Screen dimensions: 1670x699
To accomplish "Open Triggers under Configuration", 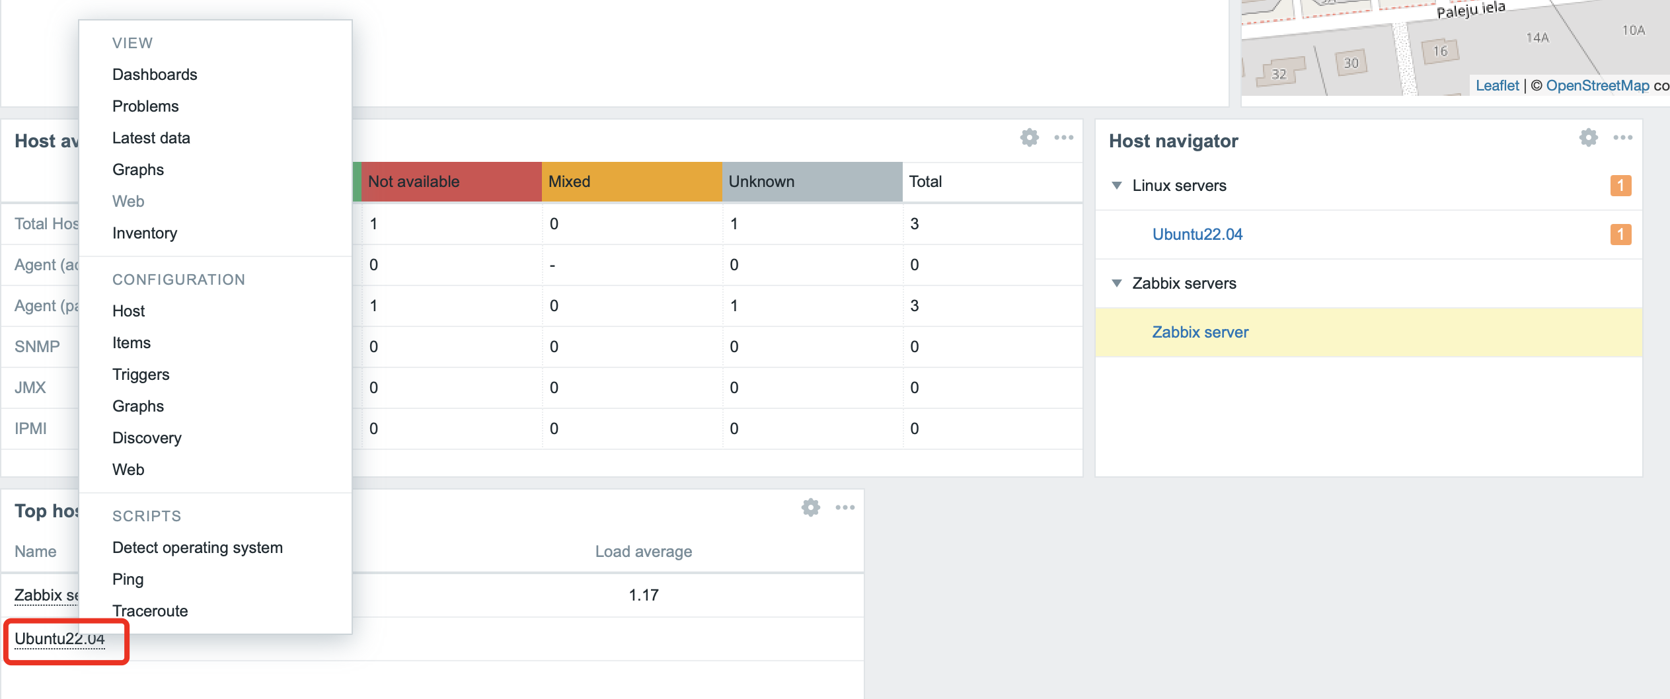I will point(141,375).
